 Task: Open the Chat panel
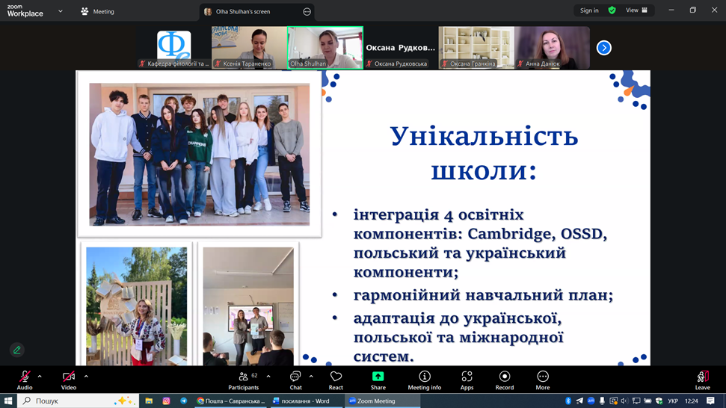[x=295, y=380]
